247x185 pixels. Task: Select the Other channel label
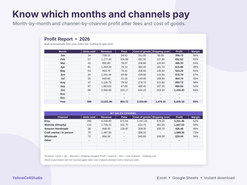pyautogui.click(x=48, y=140)
